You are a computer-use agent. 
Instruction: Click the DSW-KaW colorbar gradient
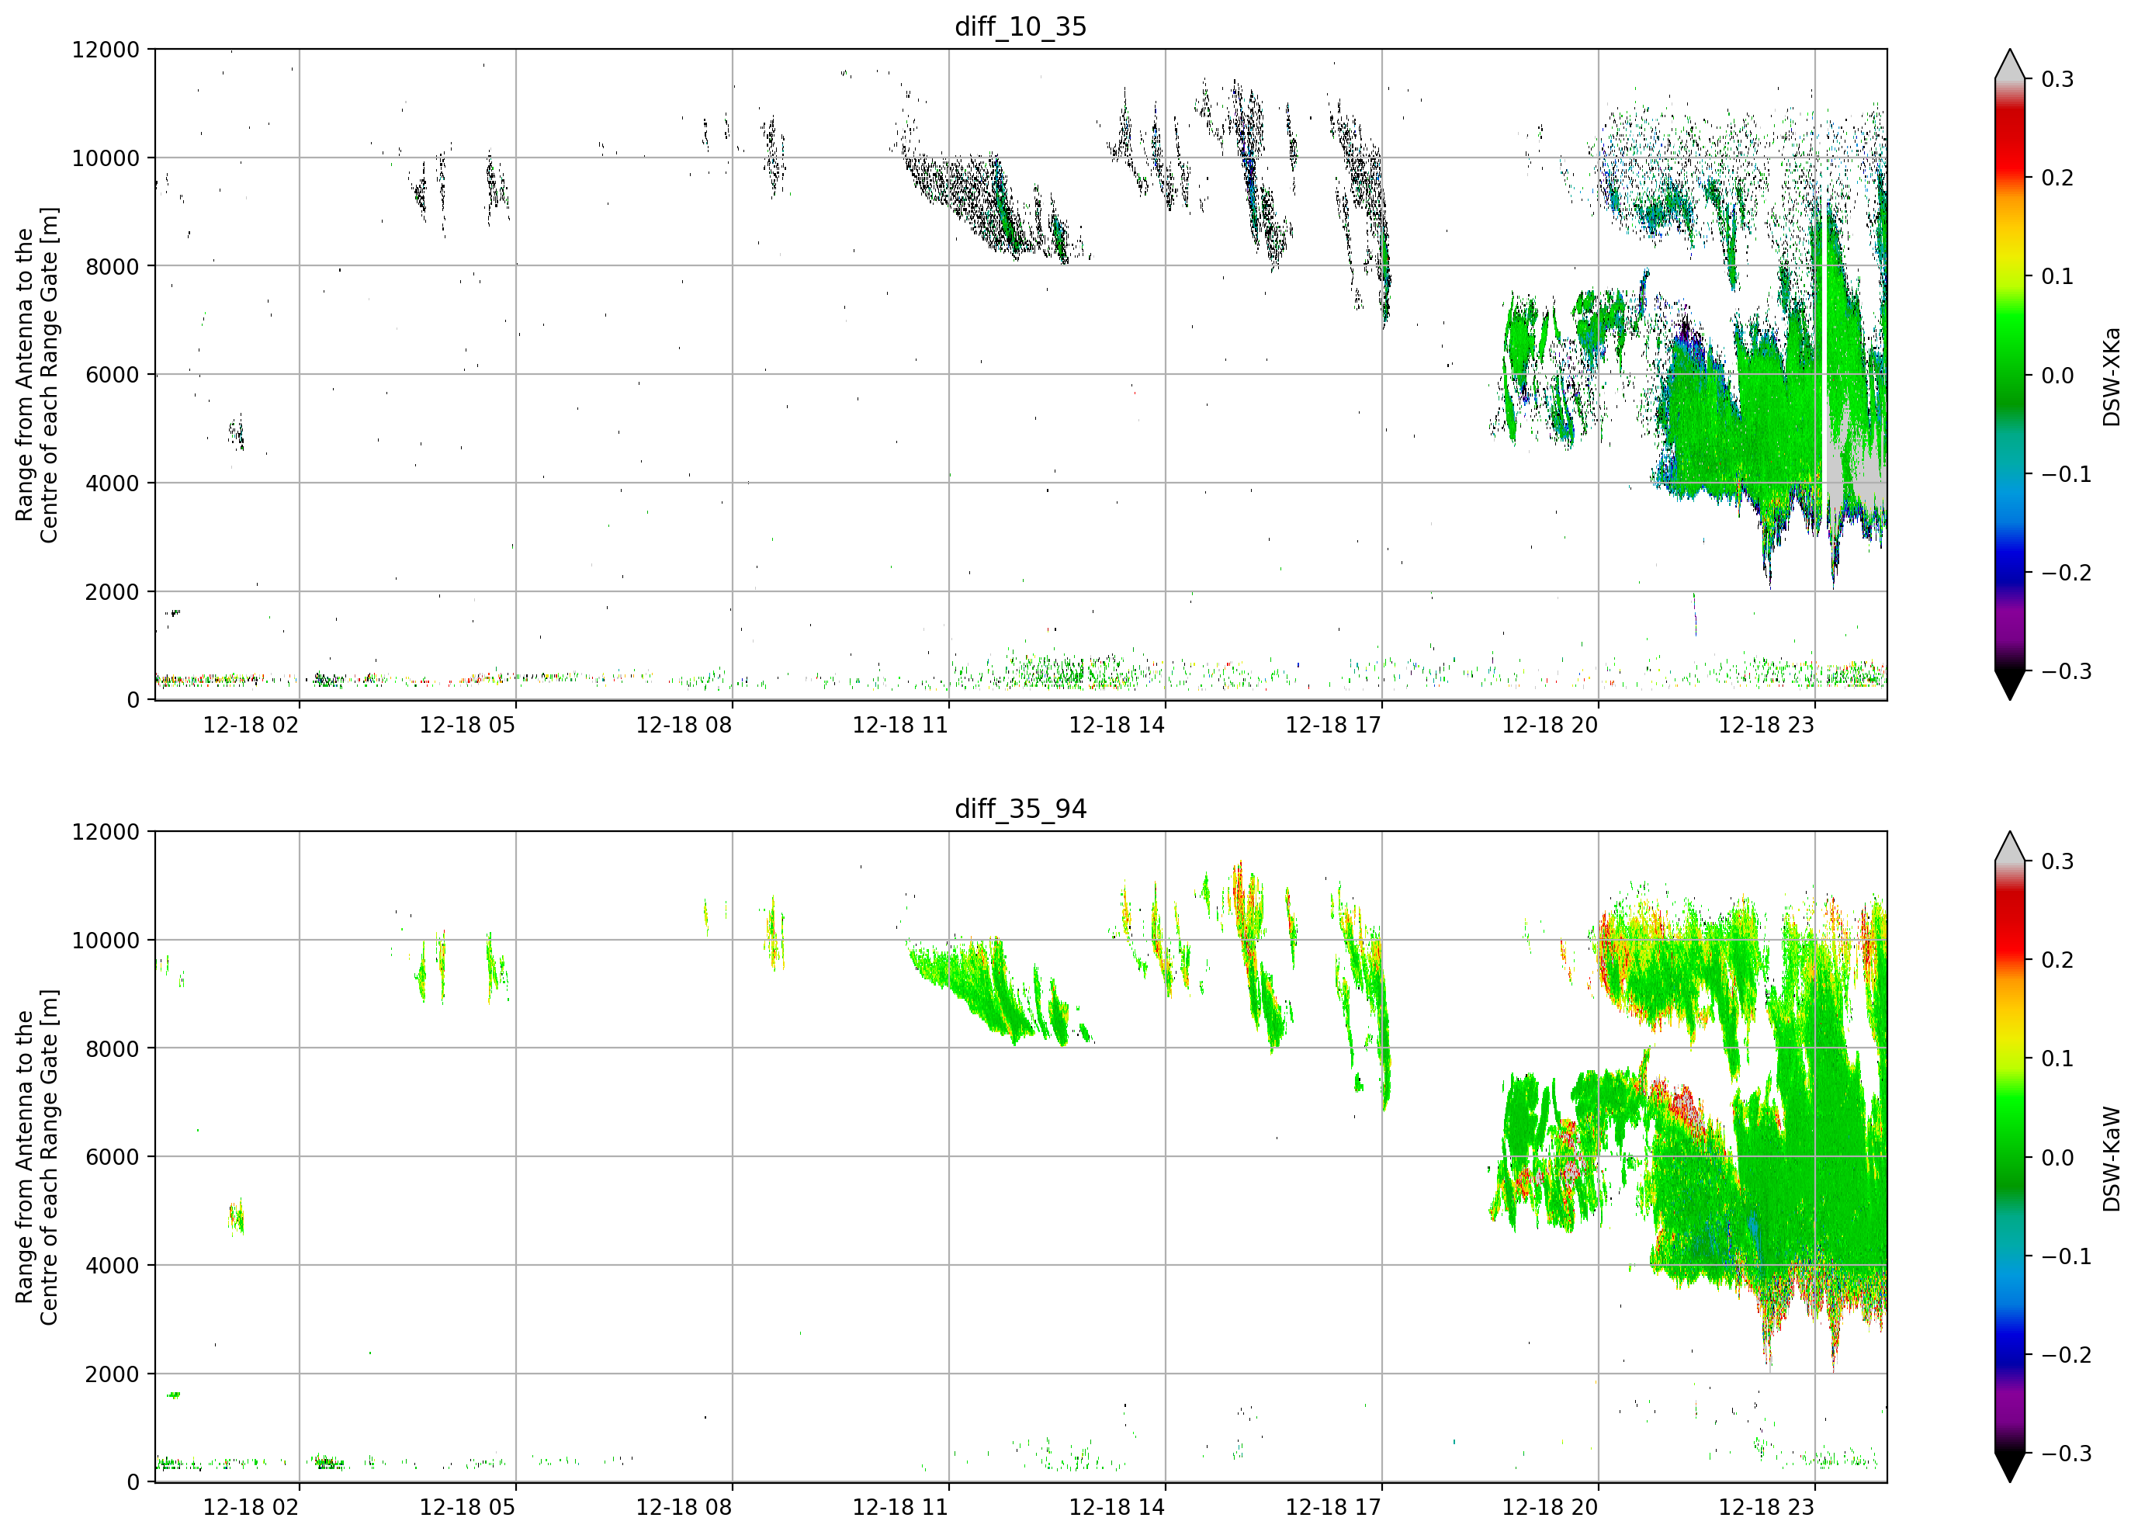point(2010,1157)
